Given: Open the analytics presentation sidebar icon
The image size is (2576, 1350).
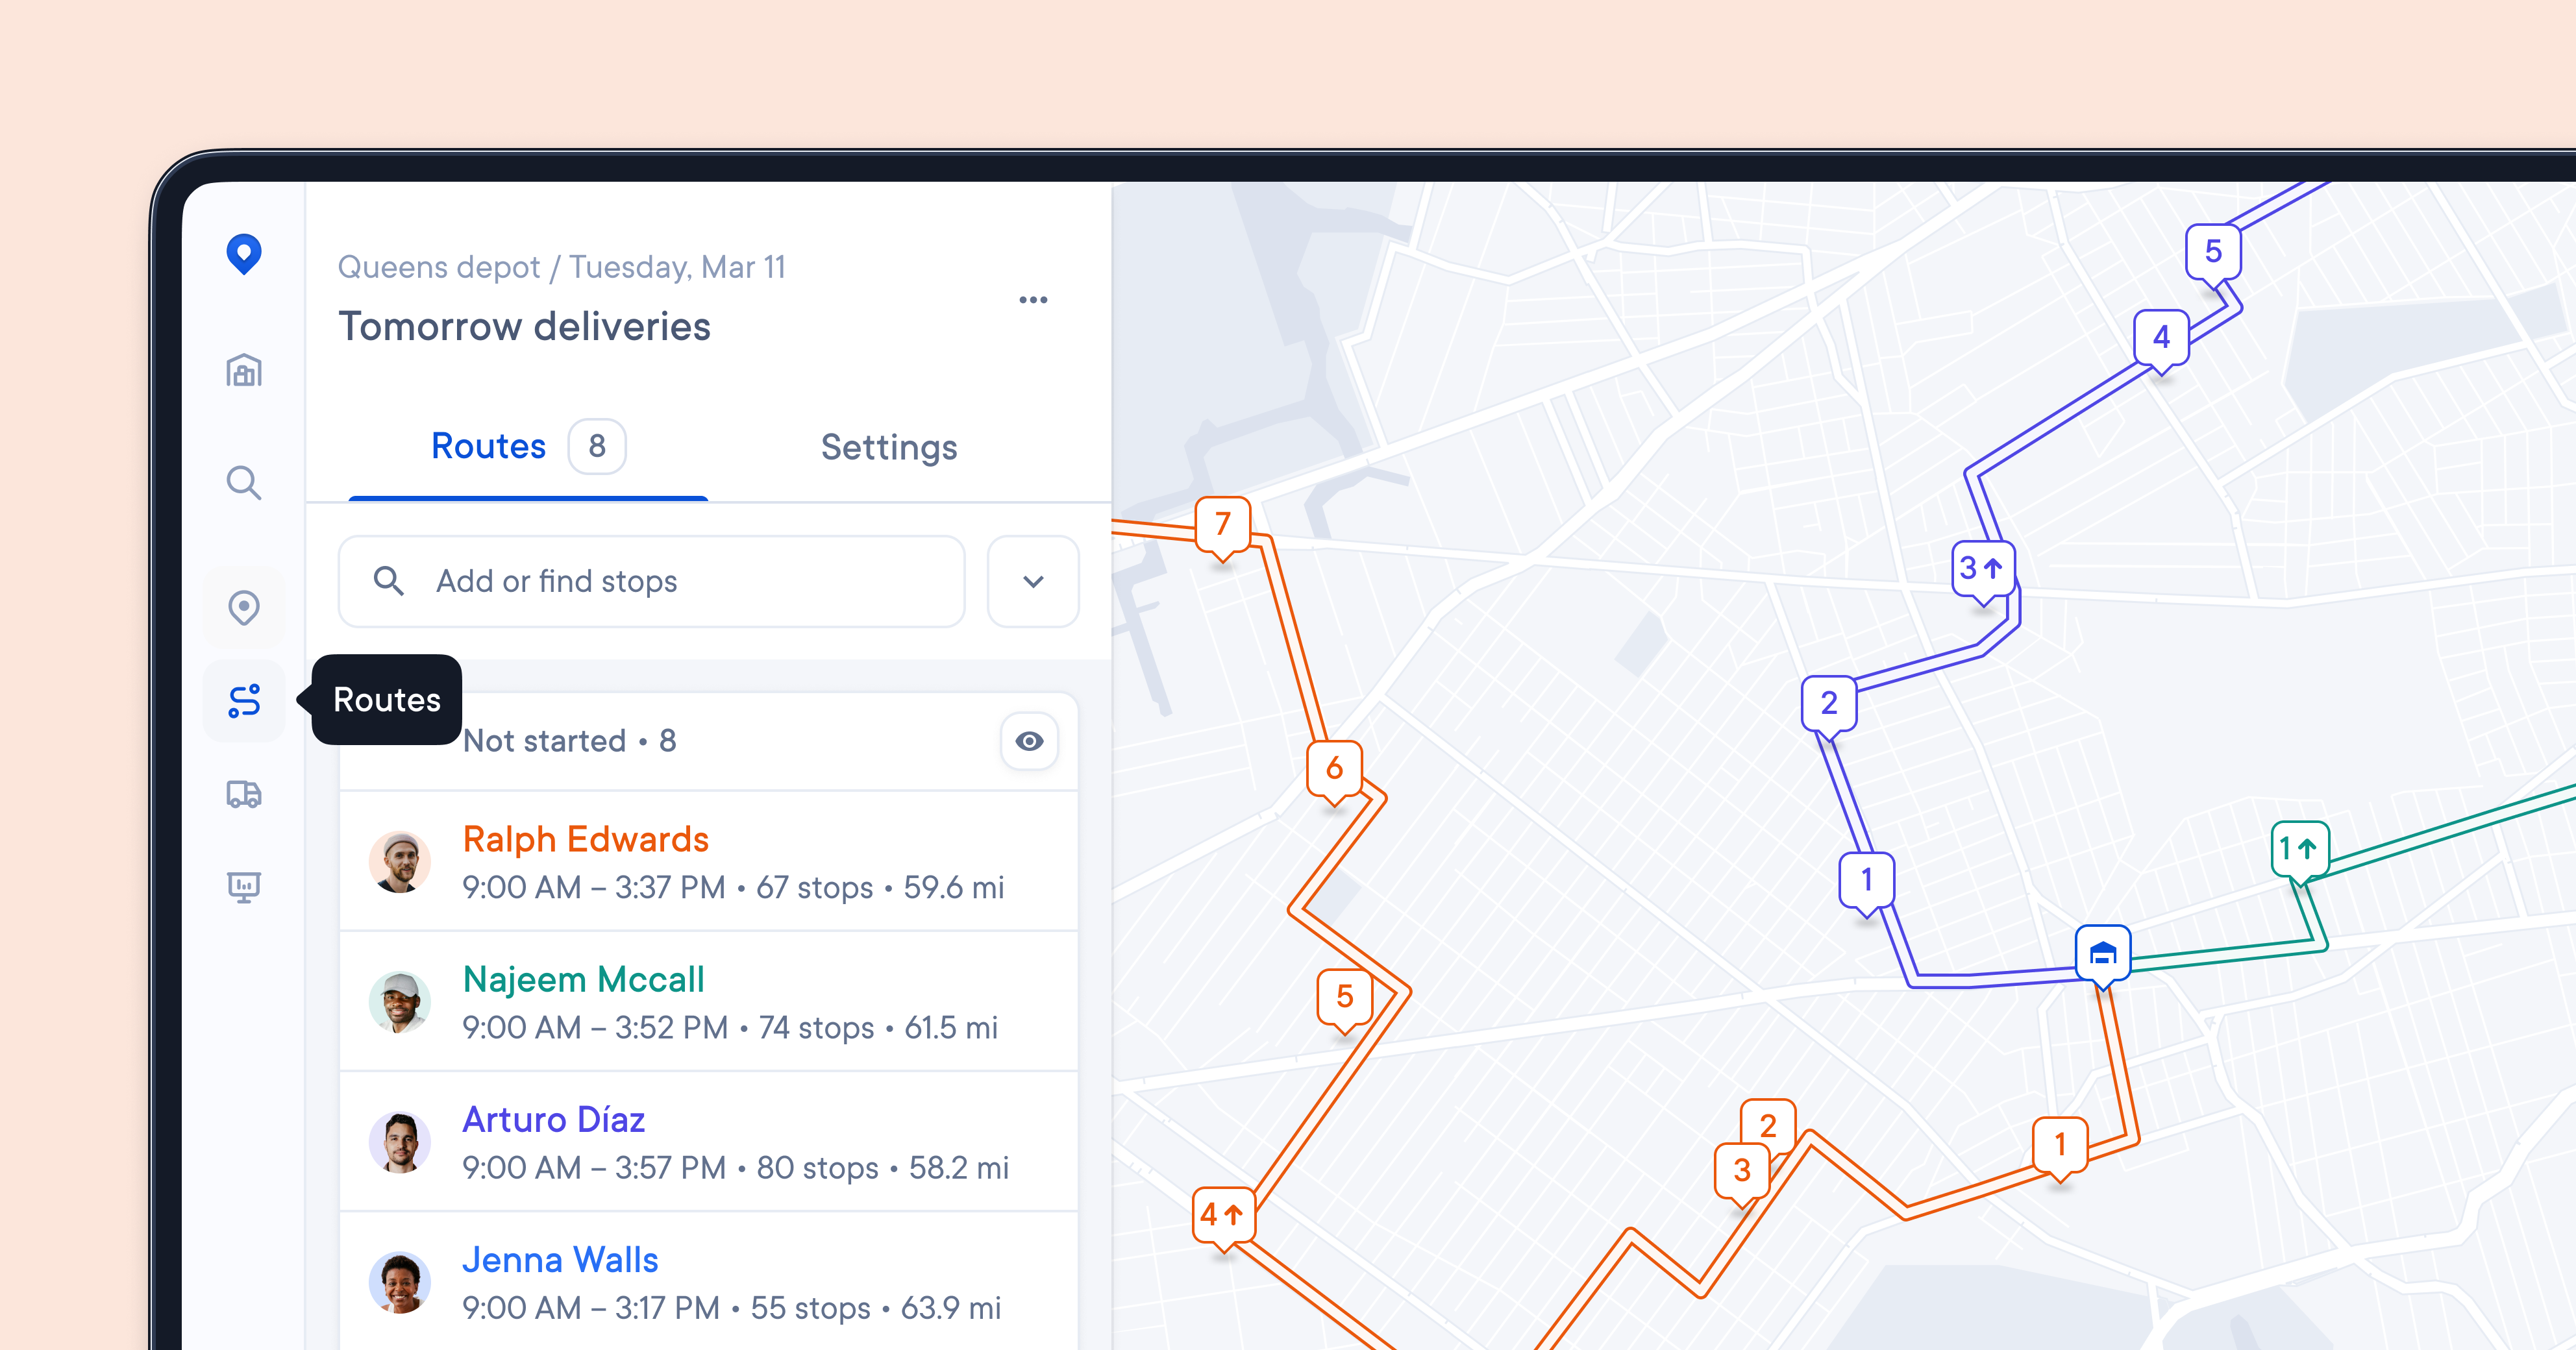Looking at the screenshot, I should coord(244,886).
